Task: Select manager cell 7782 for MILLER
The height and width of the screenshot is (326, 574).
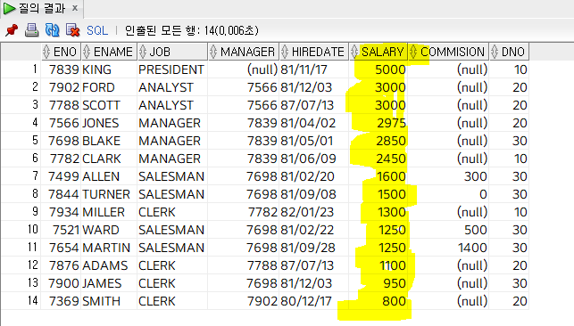Action: (244, 212)
